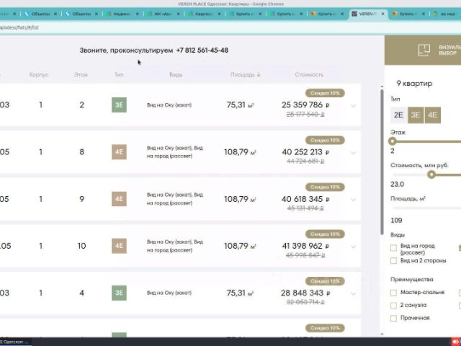Click the Скидка 10% badge on first apartment
This screenshot has width=461, height=346.
point(325,93)
